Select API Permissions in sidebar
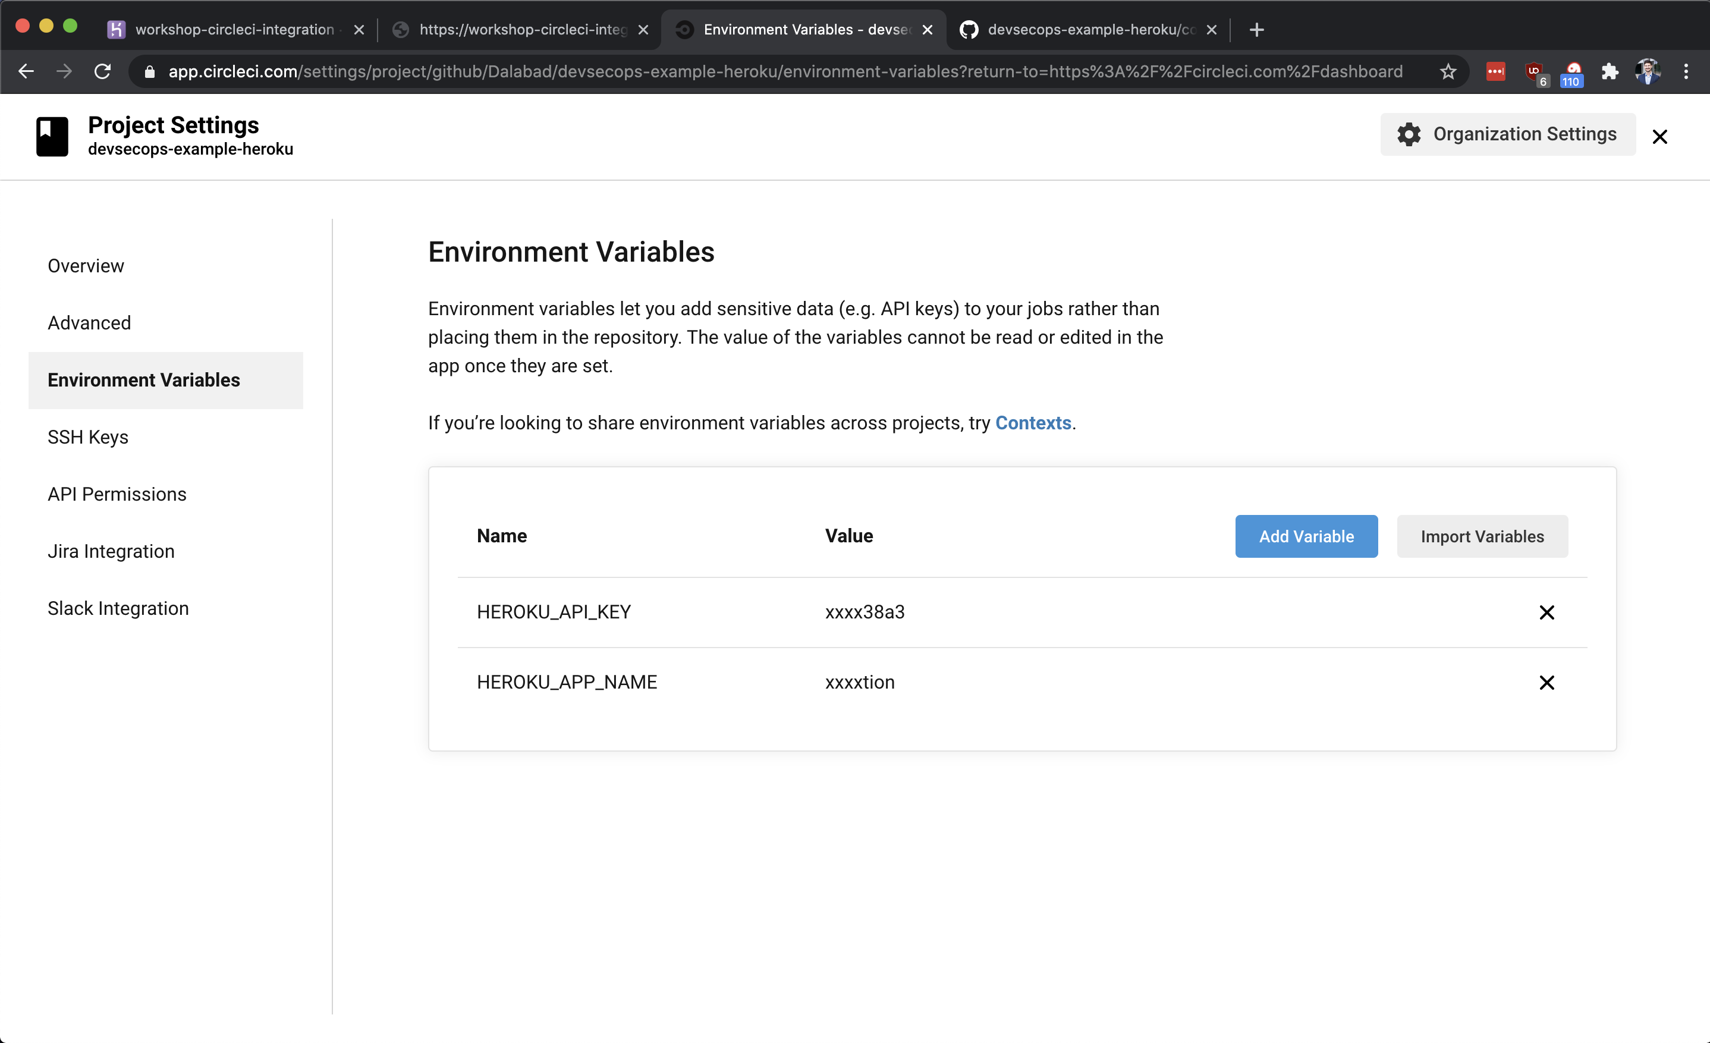This screenshot has height=1043, width=1710. 117,494
